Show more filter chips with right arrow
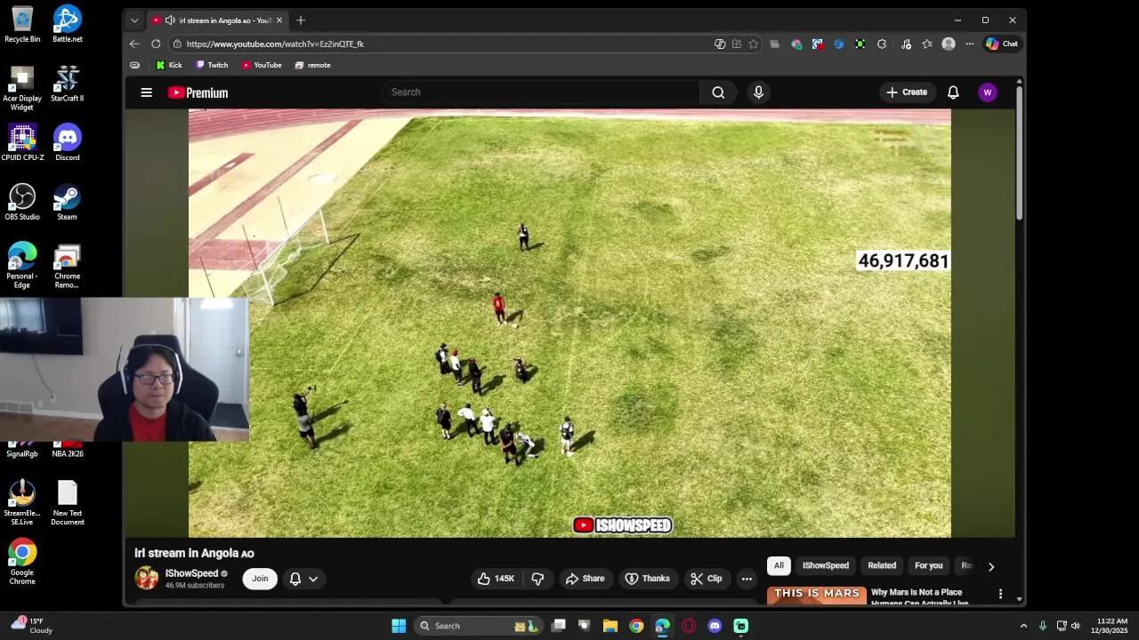Image resolution: width=1139 pixels, height=640 pixels. coord(990,566)
